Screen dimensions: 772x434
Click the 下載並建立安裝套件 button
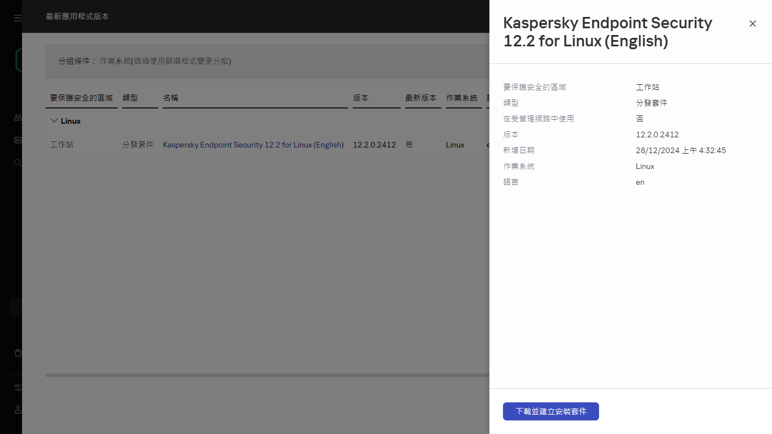[551, 411]
